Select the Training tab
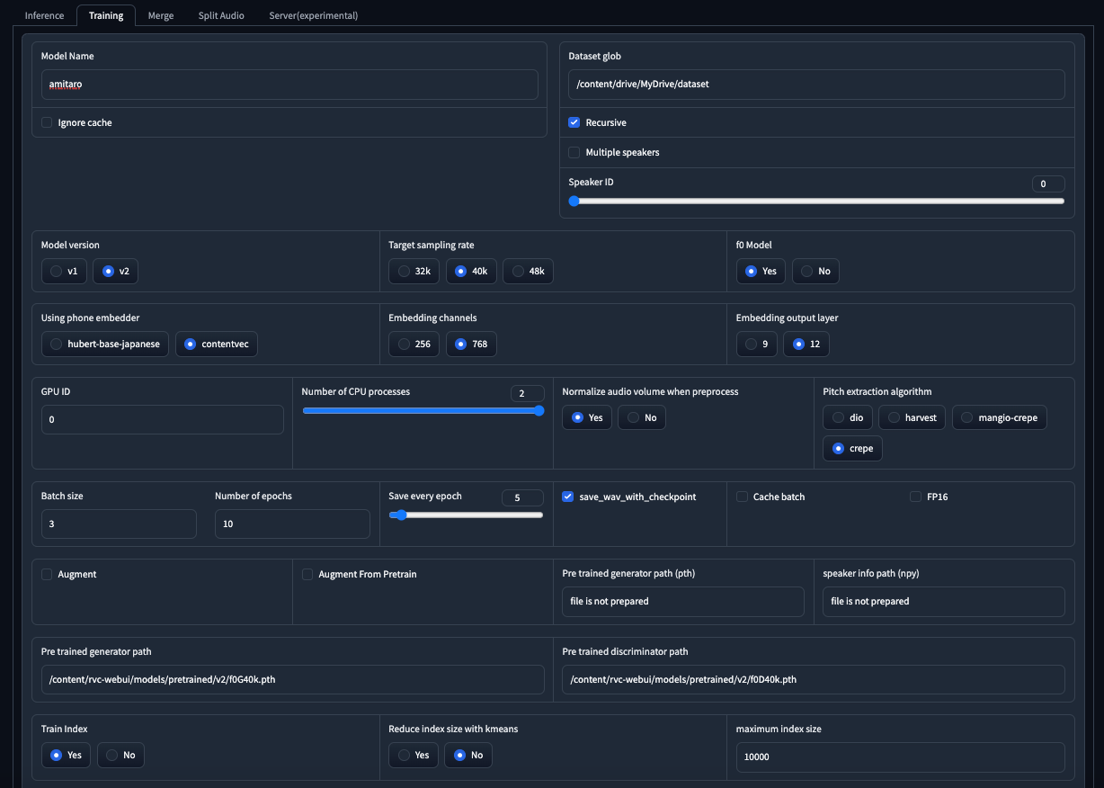This screenshot has height=788, width=1104. (106, 15)
